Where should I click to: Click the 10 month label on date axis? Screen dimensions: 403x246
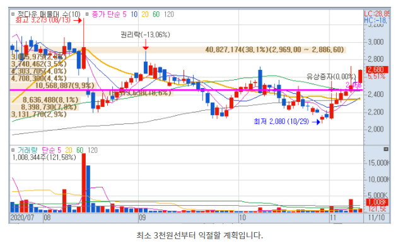click(x=242, y=218)
